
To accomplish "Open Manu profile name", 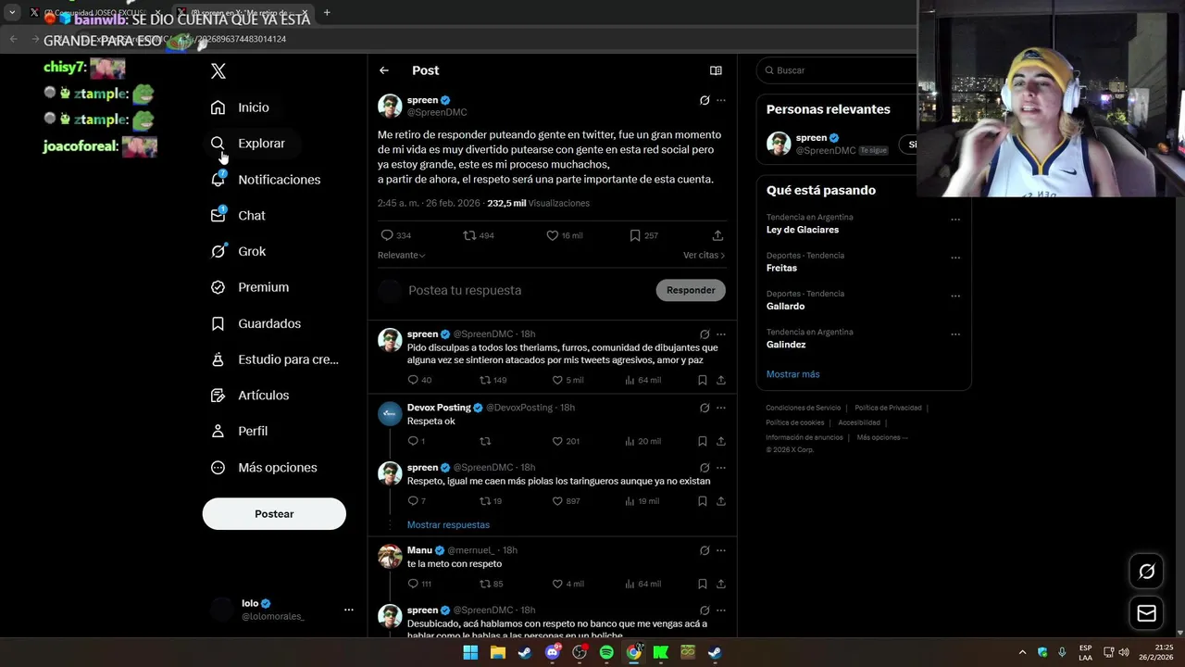I will 419,550.
